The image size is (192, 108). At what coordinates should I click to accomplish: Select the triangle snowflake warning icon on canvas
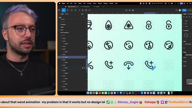pos(129,25)
